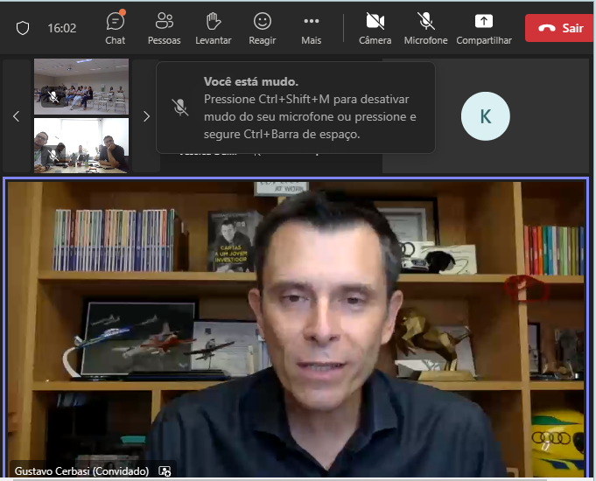
Task: Click Gustavo Cerbasi's main video feed
Action: (x=296, y=329)
